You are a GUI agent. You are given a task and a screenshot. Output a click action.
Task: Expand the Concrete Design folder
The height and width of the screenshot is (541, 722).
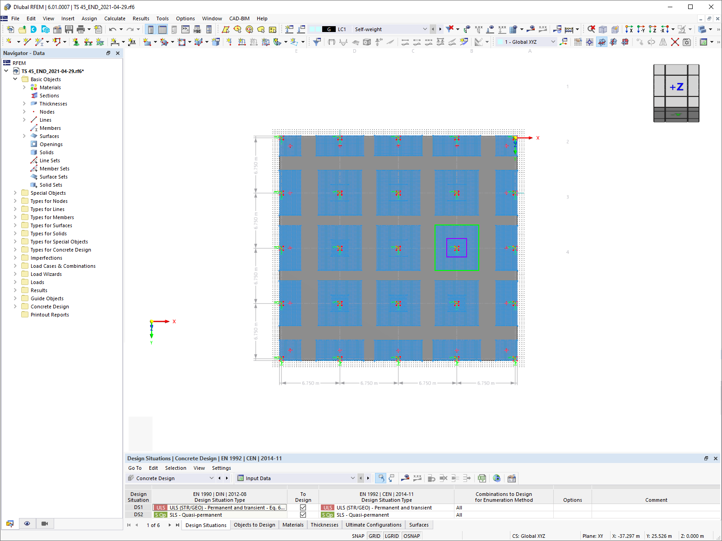coord(15,307)
